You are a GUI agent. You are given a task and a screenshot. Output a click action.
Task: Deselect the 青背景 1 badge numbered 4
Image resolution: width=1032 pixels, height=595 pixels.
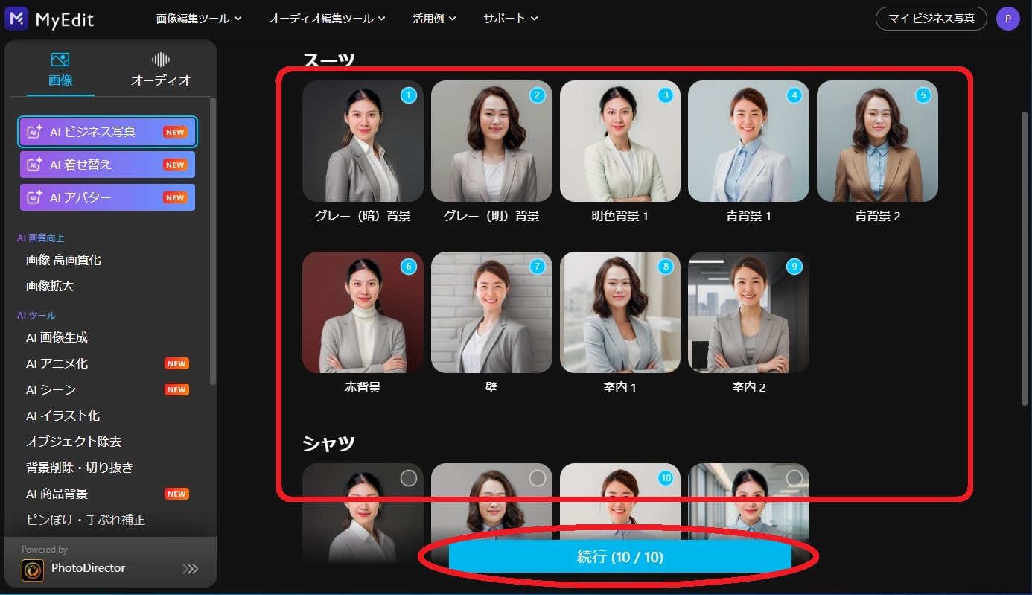pos(794,95)
